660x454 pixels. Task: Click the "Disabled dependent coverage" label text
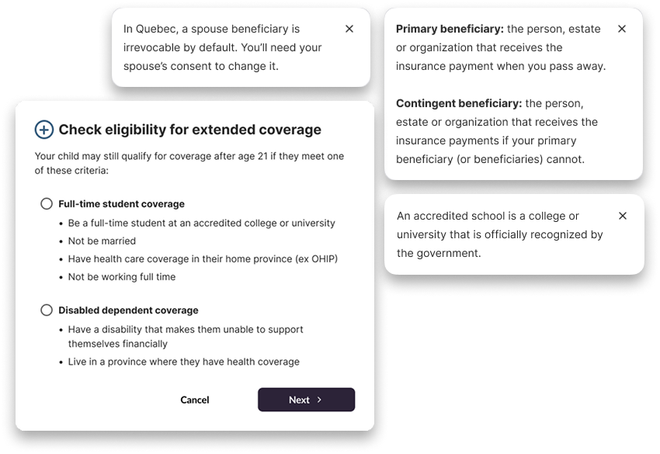(128, 310)
